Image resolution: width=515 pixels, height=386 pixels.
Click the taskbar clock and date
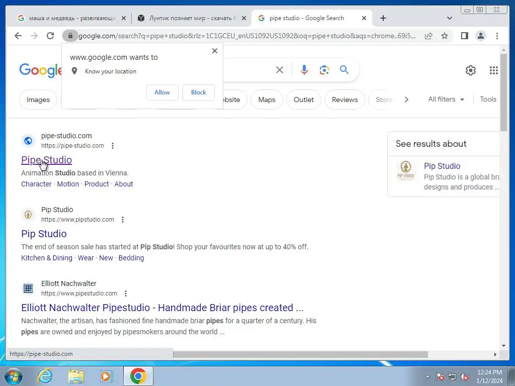tap(489, 376)
